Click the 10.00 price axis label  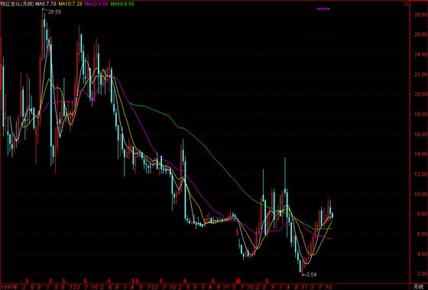[420, 195]
